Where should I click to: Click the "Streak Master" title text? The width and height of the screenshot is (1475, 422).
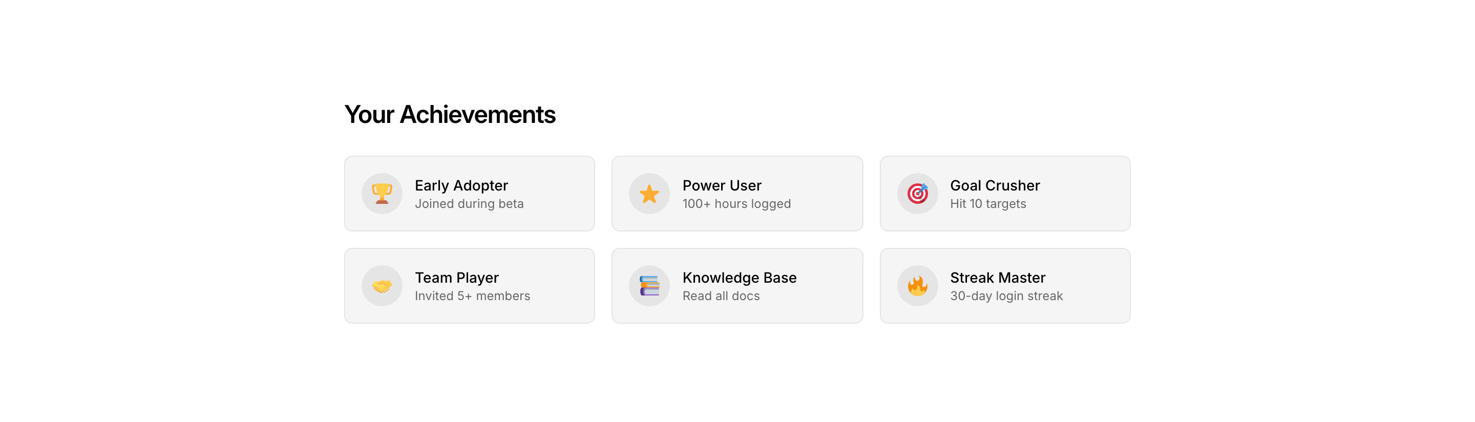tap(998, 278)
